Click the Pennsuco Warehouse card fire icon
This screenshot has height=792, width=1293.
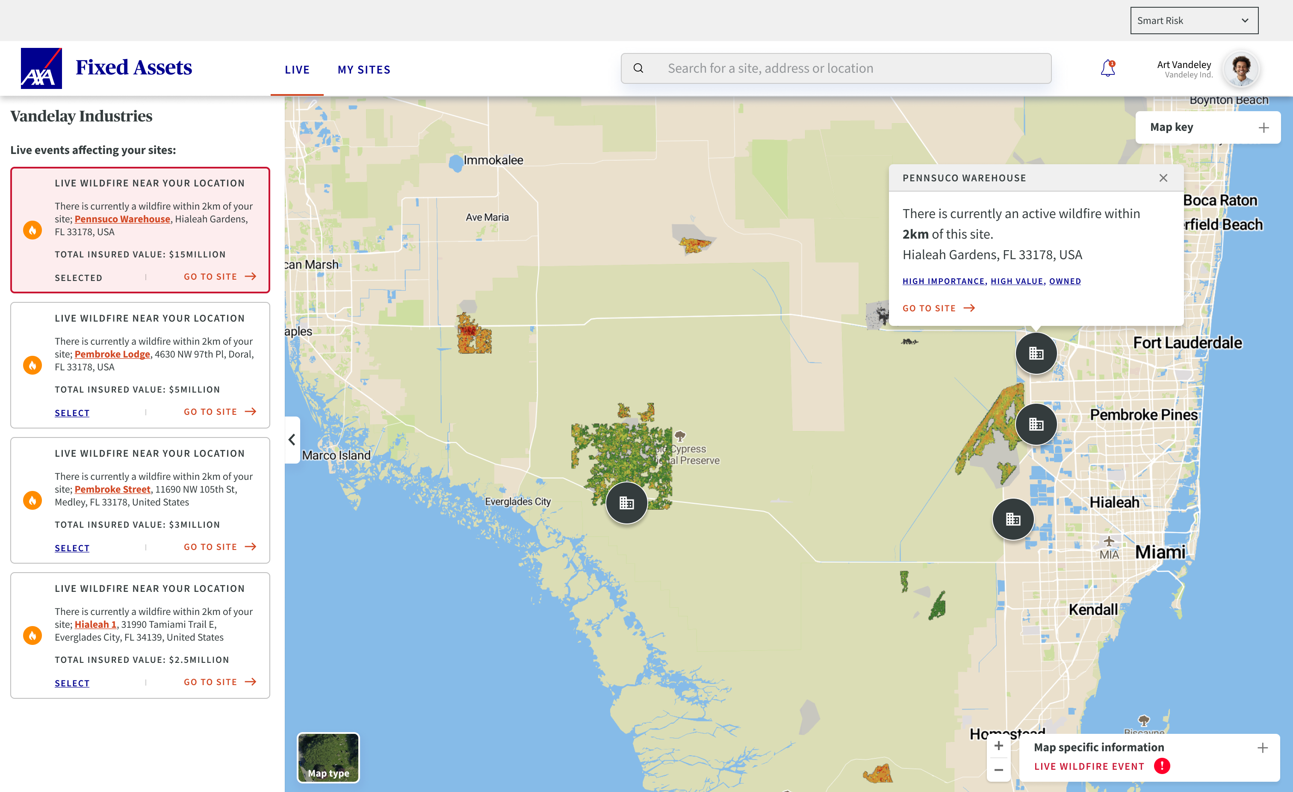click(x=32, y=230)
